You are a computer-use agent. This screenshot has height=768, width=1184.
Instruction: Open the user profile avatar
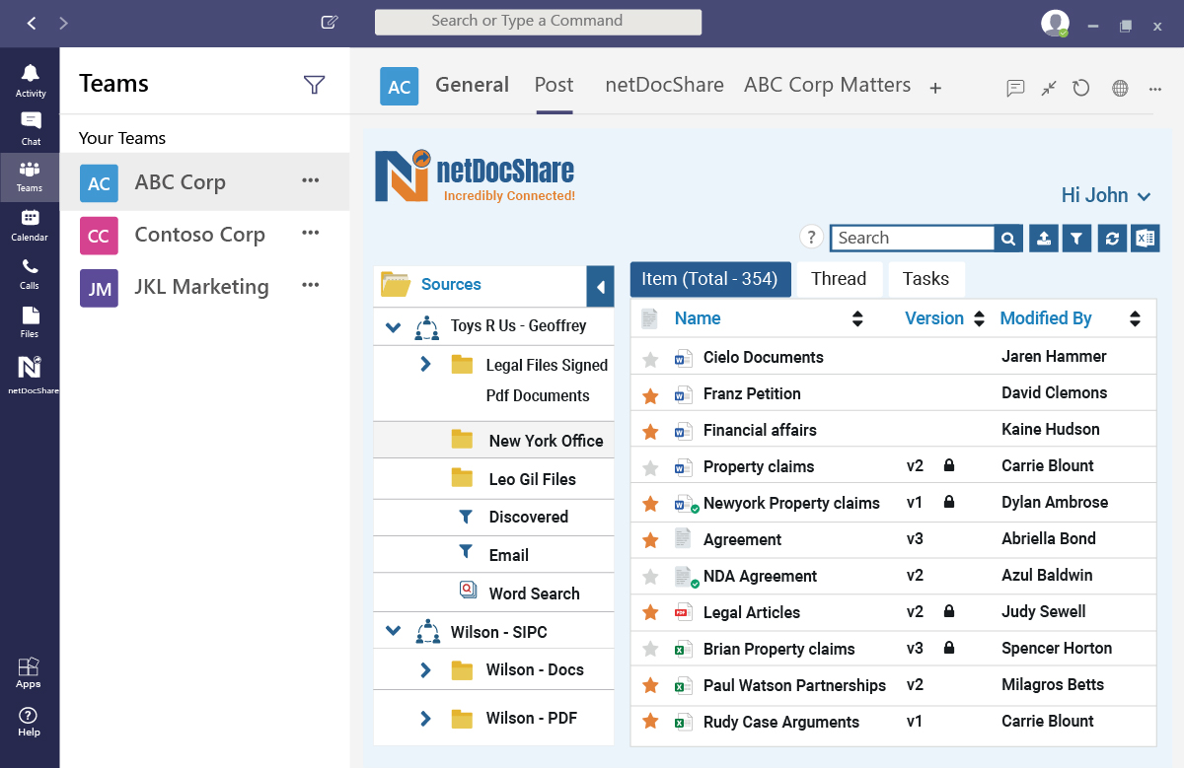tap(1055, 24)
